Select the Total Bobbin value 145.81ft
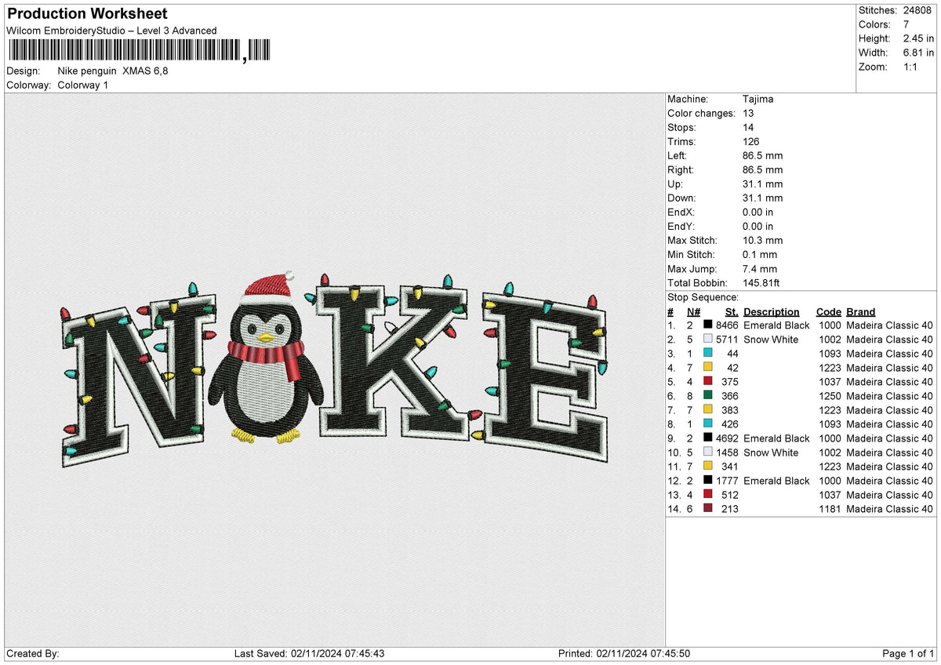This screenshot has width=941, height=665. tap(761, 283)
